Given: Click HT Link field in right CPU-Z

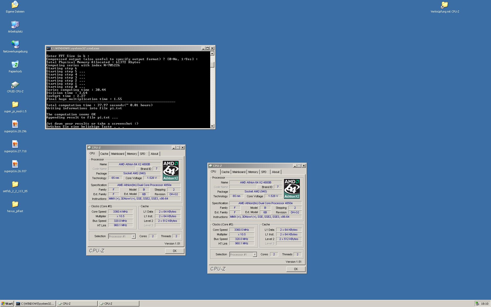Looking at the screenshot, I should (242, 244).
